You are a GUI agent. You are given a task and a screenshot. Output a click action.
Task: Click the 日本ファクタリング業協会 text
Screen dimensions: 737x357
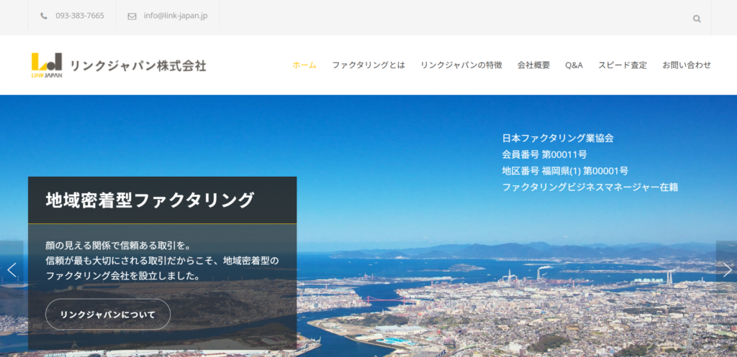pos(558,138)
